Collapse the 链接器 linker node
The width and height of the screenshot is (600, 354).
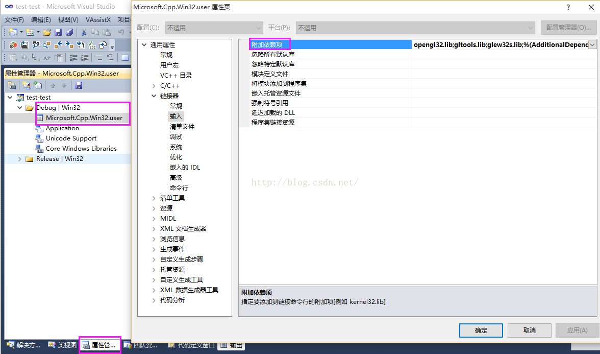(x=154, y=96)
